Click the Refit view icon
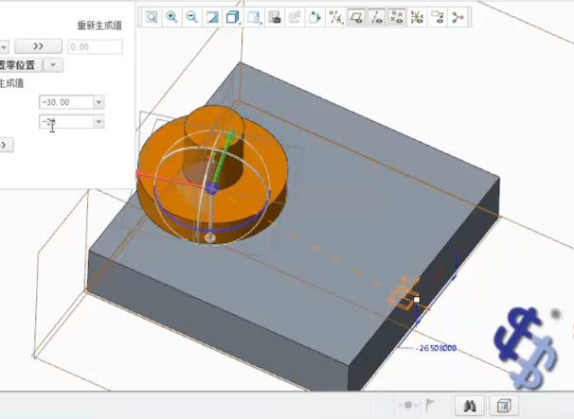 (x=152, y=17)
